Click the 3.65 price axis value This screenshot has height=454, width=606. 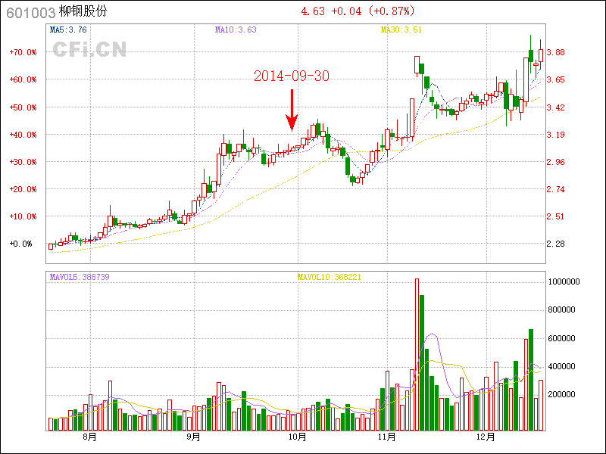(x=556, y=79)
